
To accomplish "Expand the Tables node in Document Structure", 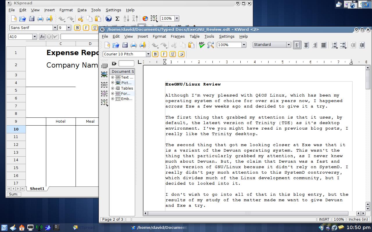I will point(112,88).
